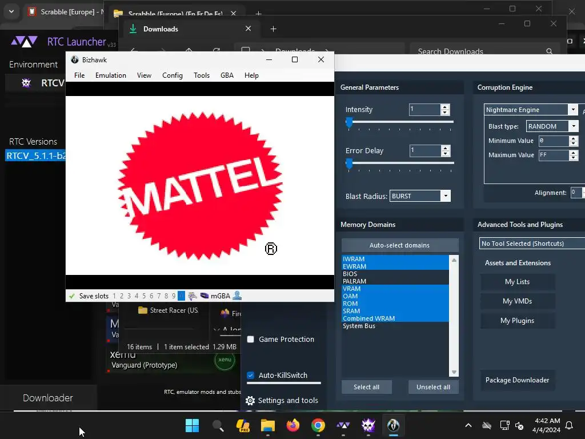Screen dimensions: 585x439
Task: Open File Explorer from the taskbar
Action: coord(267,425)
